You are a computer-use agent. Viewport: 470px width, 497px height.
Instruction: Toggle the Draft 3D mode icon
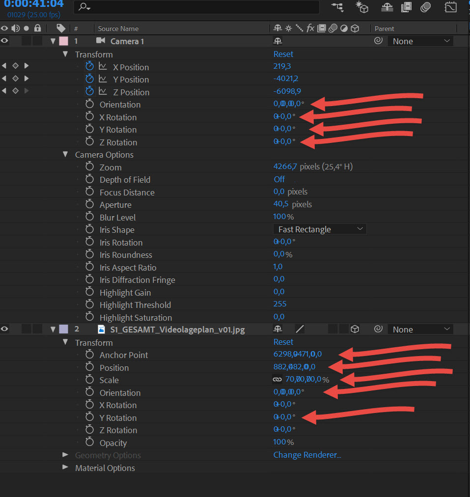coord(361,7)
